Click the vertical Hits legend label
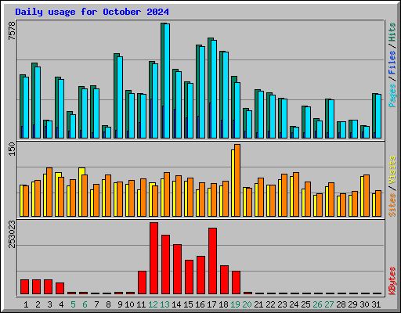Viewport: 401px width, 313px height. pyautogui.click(x=392, y=32)
